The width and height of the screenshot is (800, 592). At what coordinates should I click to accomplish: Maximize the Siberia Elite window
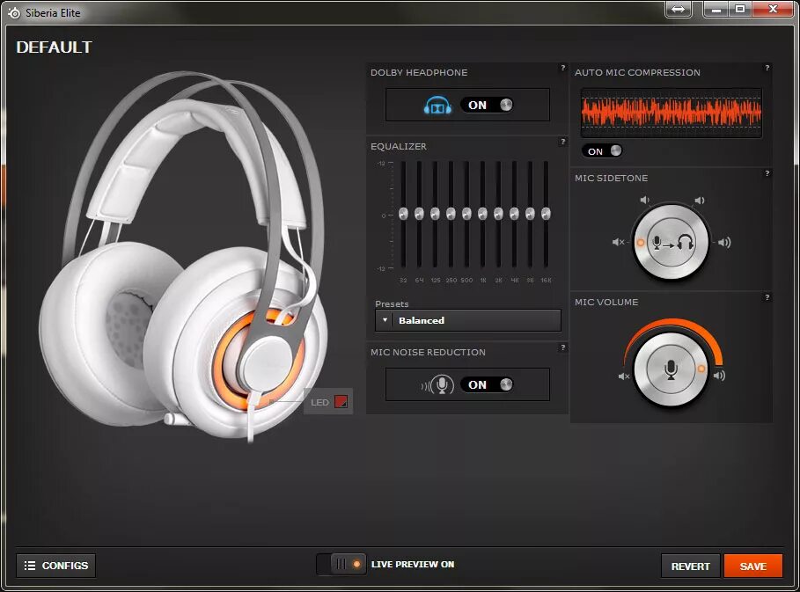[x=740, y=9]
